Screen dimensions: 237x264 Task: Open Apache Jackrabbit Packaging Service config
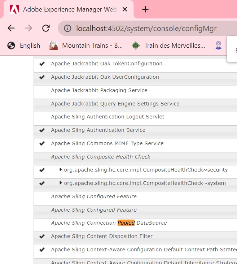(x=99, y=90)
